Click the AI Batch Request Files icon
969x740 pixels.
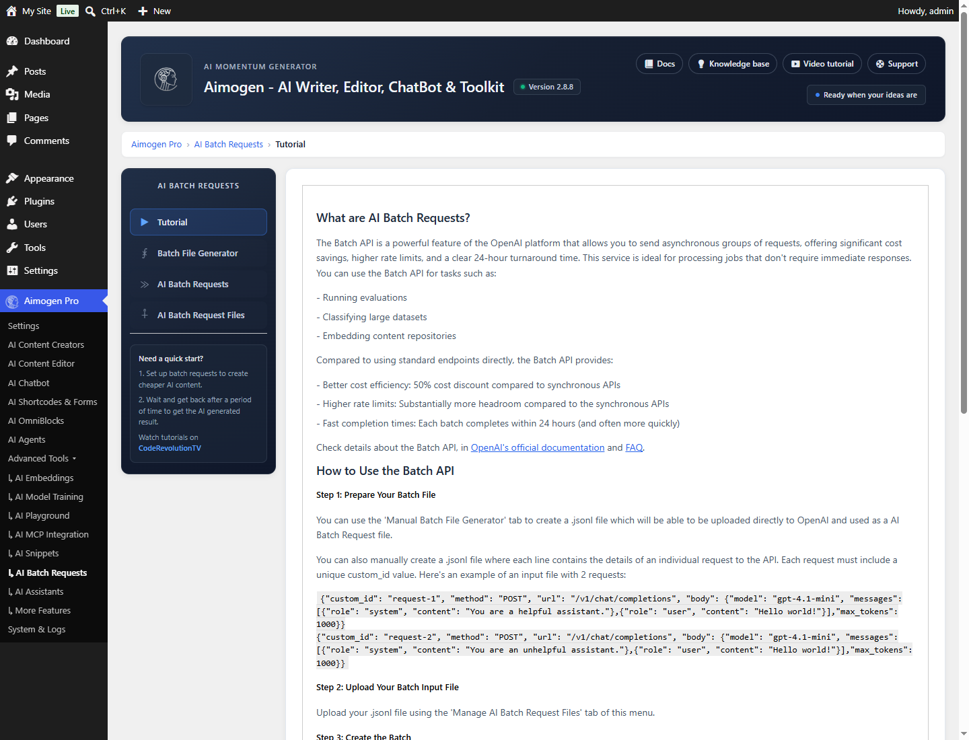144,314
